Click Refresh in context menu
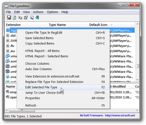 click(63, 105)
